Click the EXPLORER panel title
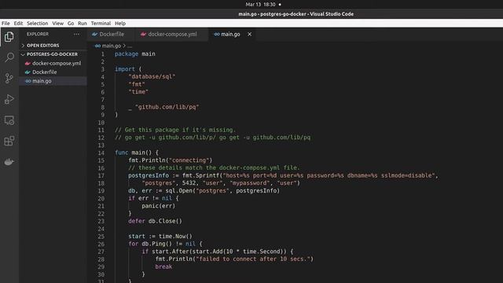503x283 pixels. click(38, 34)
